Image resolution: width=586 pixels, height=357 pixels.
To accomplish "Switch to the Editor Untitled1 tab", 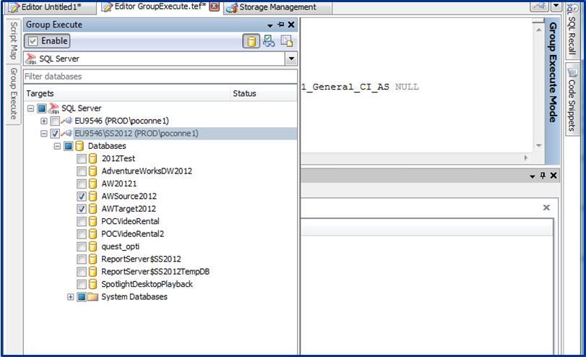I will [x=49, y=7].
